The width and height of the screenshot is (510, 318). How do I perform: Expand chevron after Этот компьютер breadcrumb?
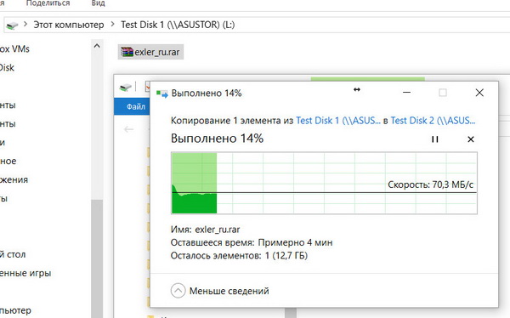tap(112, 25)
